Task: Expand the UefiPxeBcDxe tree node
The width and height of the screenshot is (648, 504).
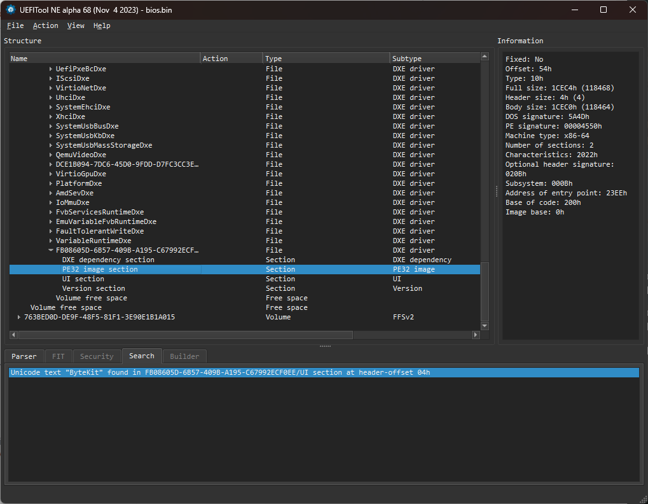Action: tap(51, 69)
